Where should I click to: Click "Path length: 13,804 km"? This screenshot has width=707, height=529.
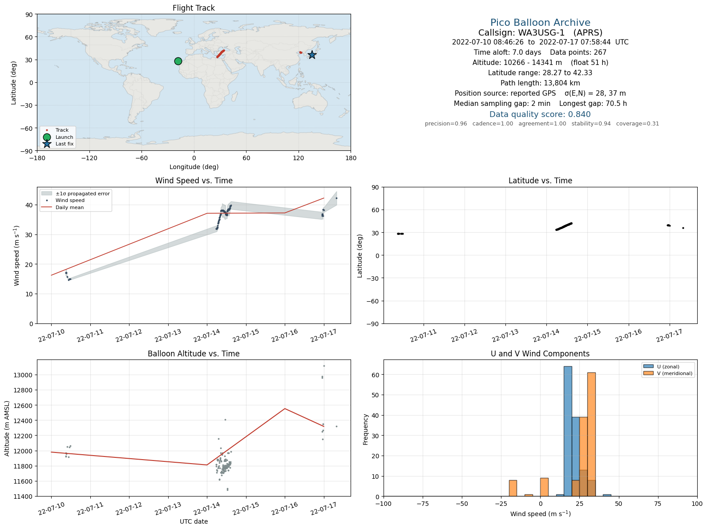540,83
